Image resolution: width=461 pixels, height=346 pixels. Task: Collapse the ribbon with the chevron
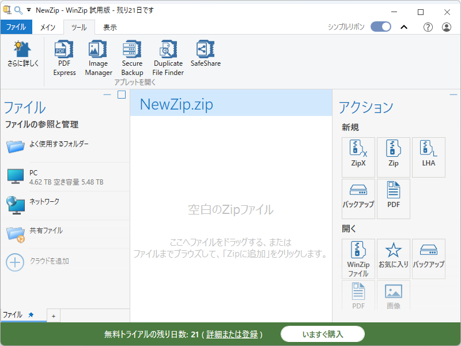[404, 27]
